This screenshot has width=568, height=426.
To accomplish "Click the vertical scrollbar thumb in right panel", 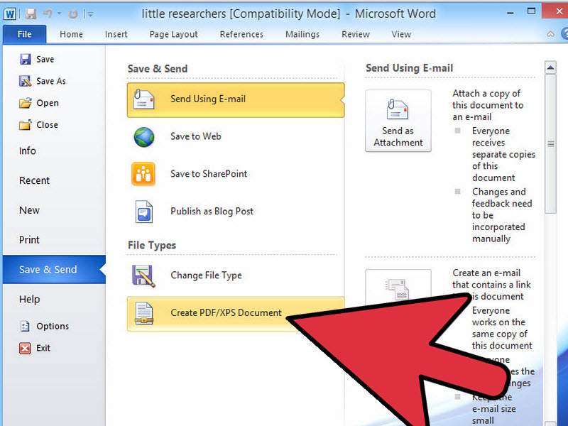I will (551, 144).
